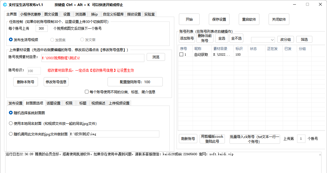Focus the 每个账号上传 count field
The height and width of the screenshot is (173, 327).
(x=41, y=28)
